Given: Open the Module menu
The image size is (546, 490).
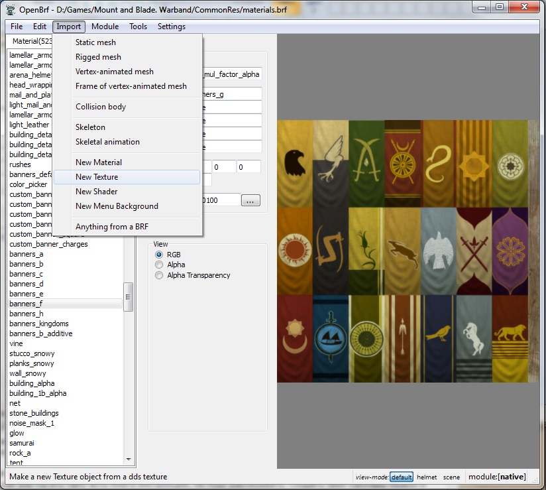Looking at the screenshot, I should coord(105,27).
